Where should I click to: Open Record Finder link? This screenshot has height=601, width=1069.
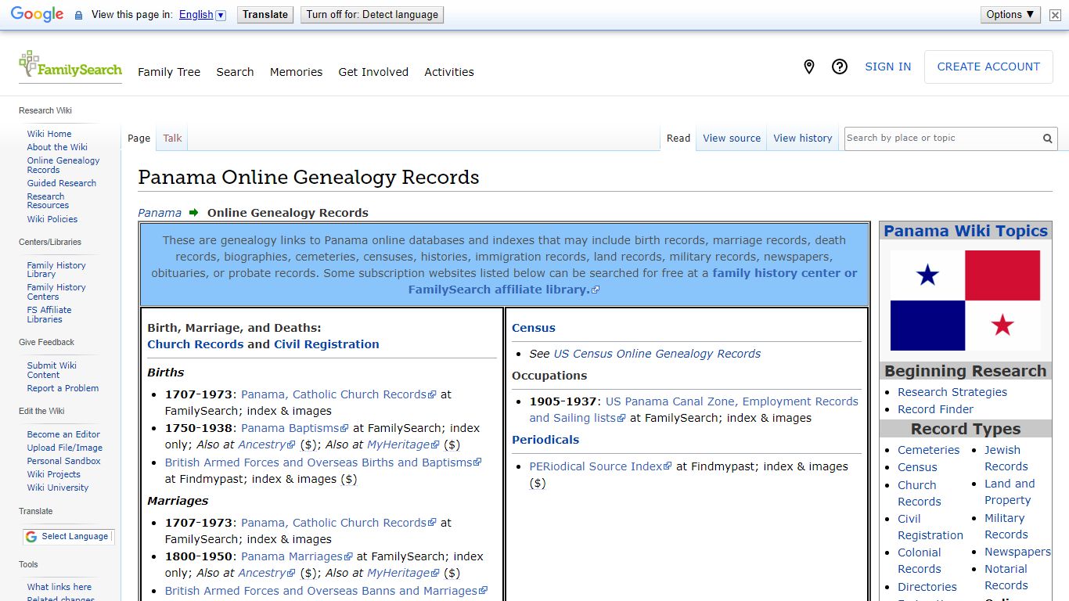[x=936, y=409]
